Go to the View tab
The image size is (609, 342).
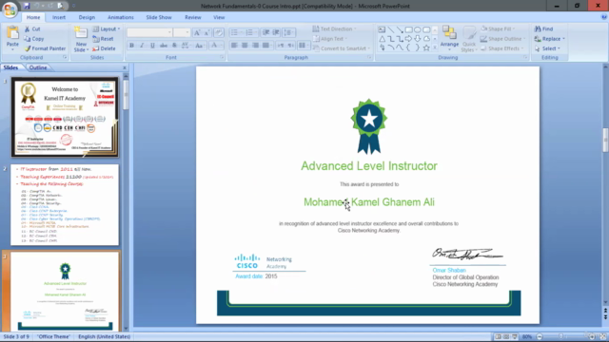(x=219, y=17)
